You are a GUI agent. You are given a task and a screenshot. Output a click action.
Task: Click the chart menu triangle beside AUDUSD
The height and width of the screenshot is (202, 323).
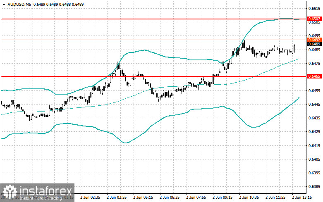[x=4, y=4]
